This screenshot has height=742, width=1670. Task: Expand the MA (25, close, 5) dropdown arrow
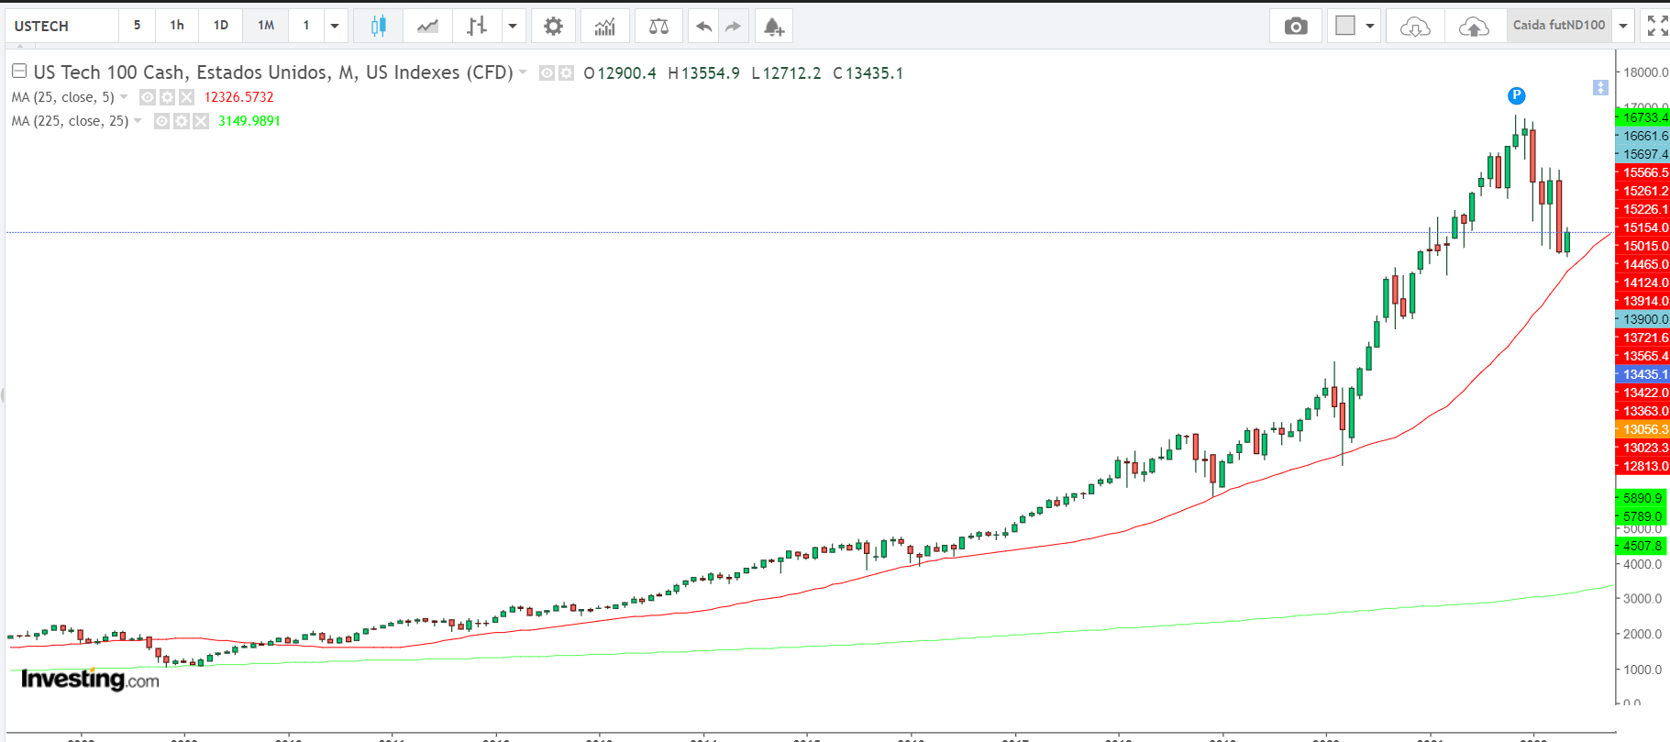124,97
